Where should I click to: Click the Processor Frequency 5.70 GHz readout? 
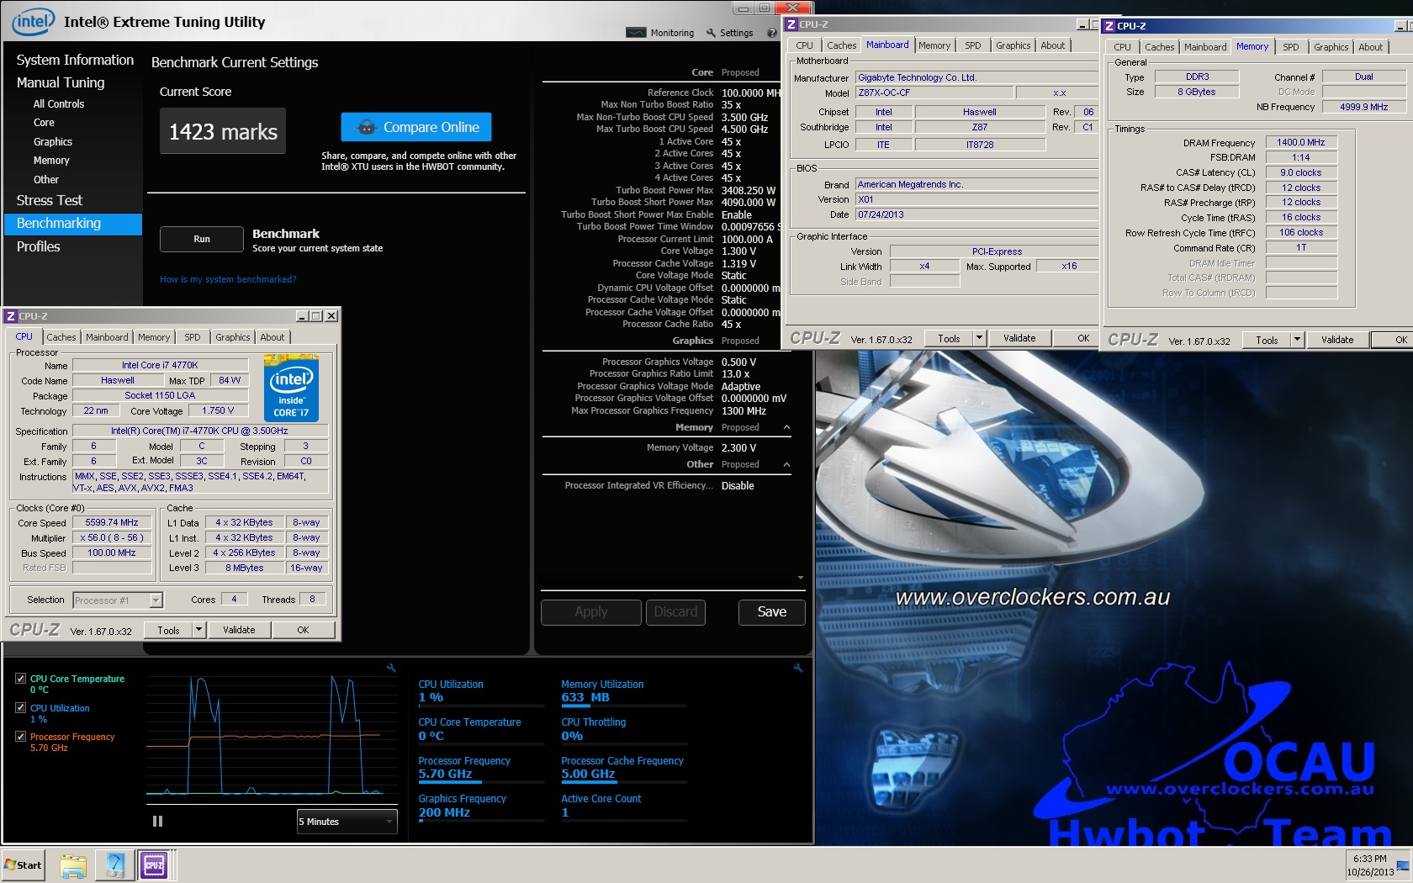pos(445,774)
